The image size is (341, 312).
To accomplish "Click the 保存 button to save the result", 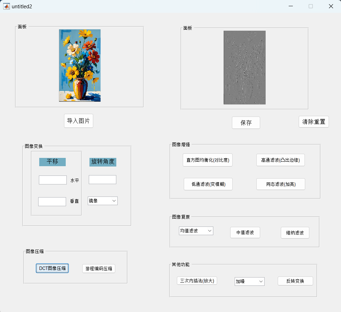I will (x=246, y=123).
